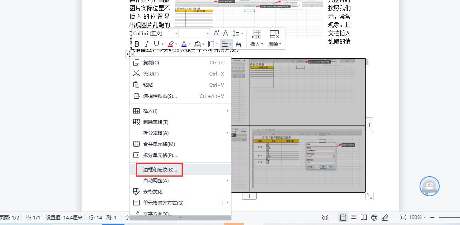Open the WPS assistant robot avatar
The width and height of the screenshot is (460, 225).
tap(430, 186)
